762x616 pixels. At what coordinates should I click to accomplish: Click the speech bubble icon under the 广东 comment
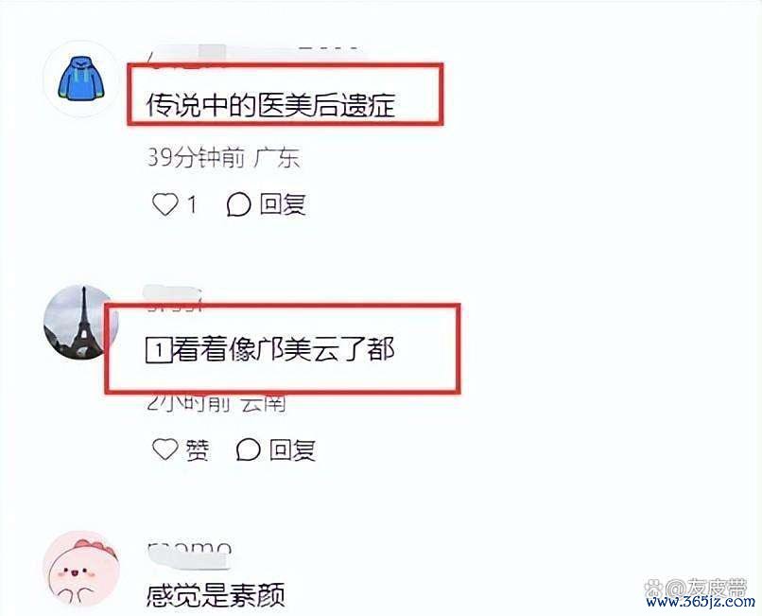tap(238, 204)
